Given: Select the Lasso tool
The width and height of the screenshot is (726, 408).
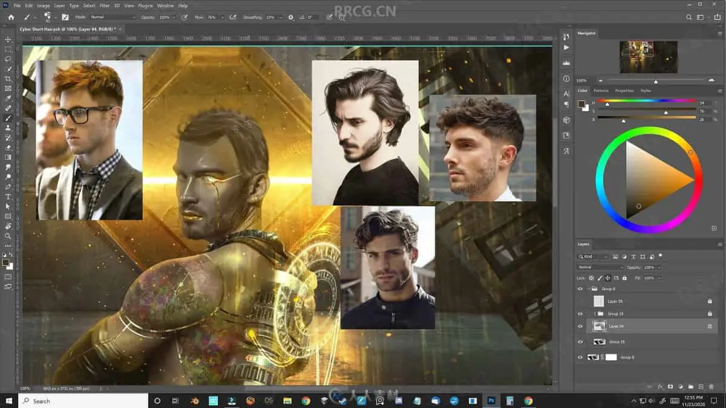Looking at the screenshot, I should click(8, 59).
